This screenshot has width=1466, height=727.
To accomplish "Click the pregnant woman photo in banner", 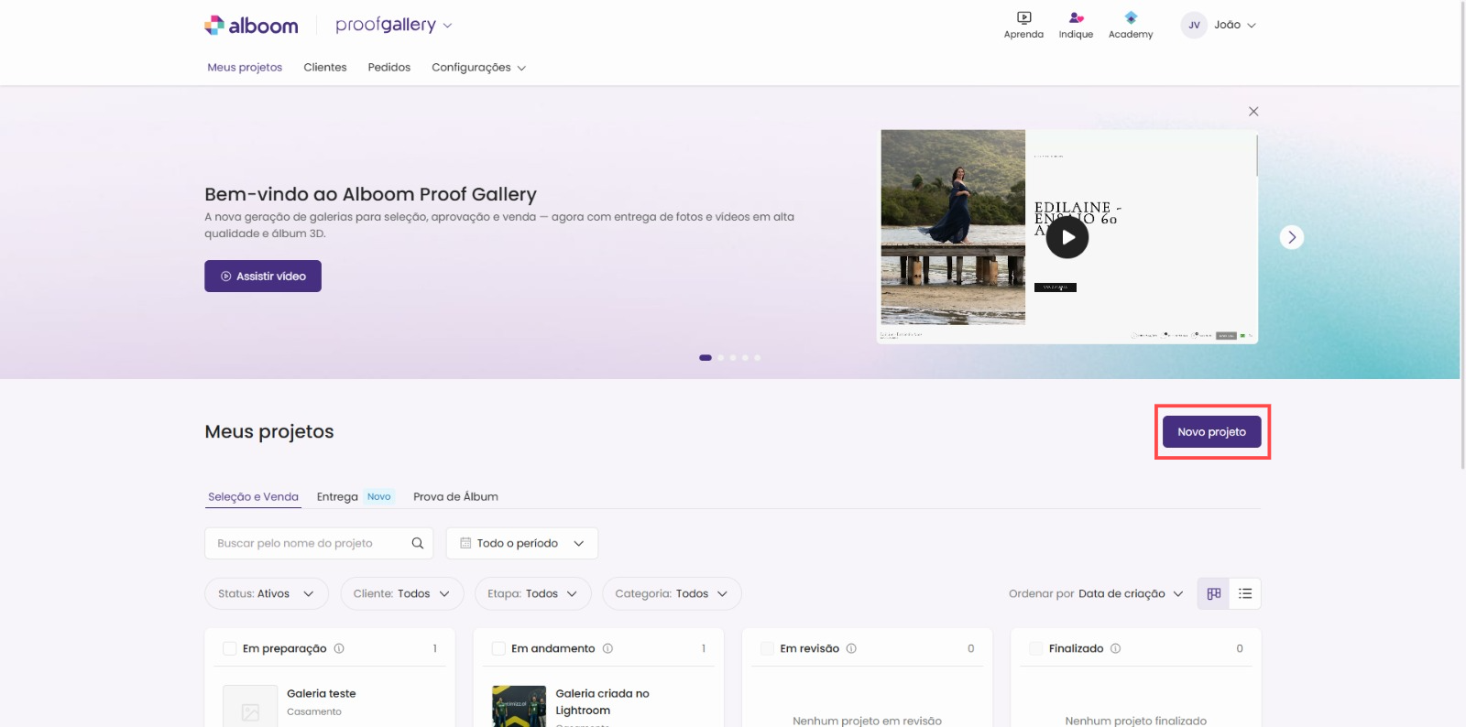I will tap(953, 227).
